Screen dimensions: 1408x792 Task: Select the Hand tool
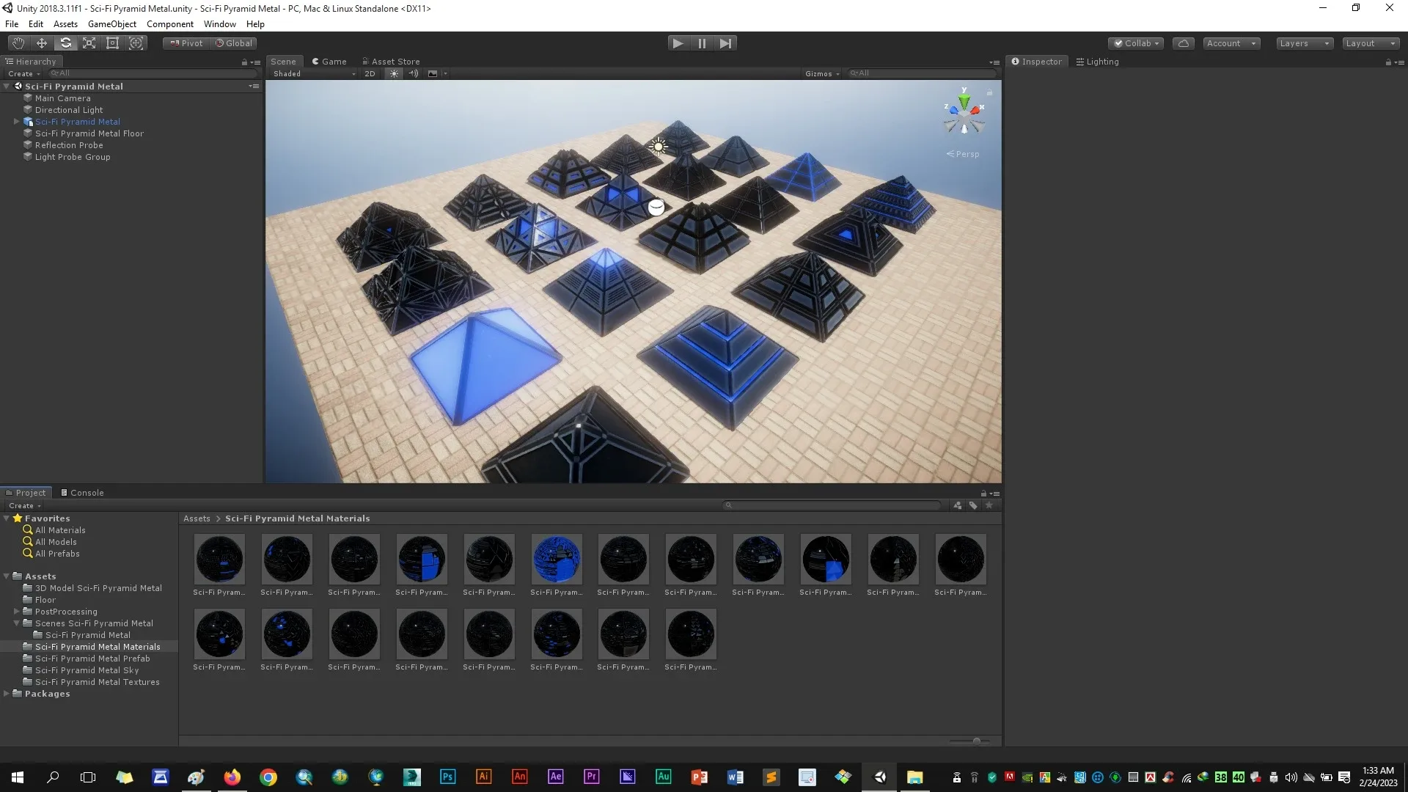click(18, 43)
